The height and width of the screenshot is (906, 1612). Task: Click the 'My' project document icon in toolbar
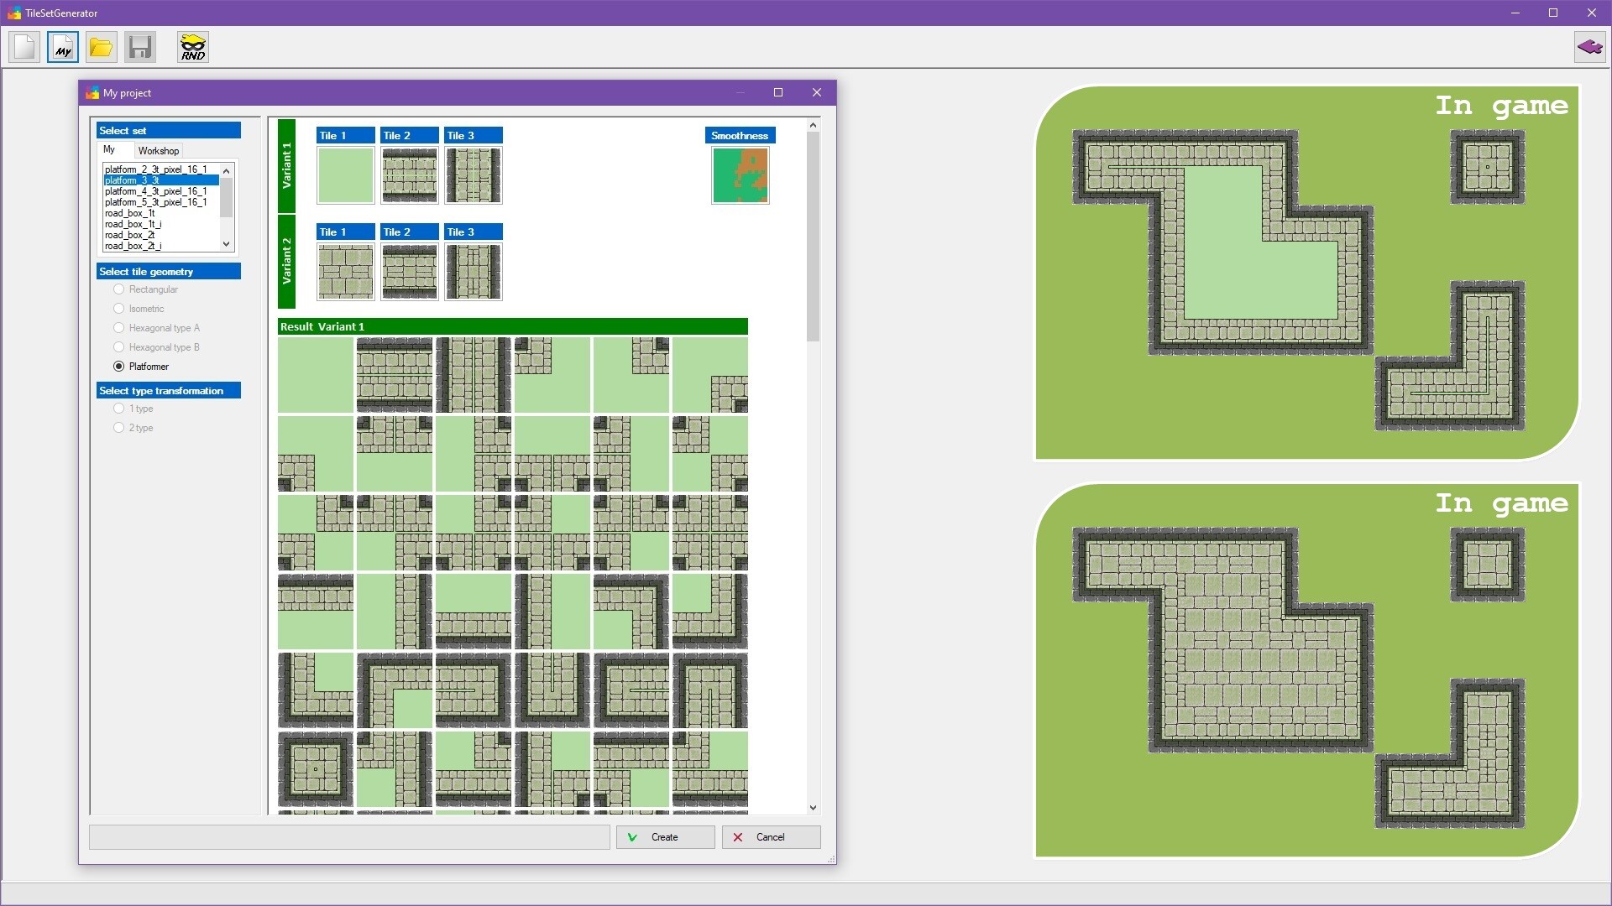[62, 47]
